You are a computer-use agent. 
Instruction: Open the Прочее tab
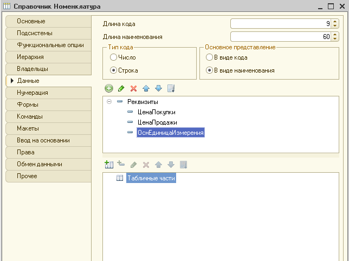(x=49, y=176)
